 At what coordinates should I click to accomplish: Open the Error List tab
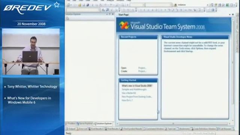[x=82, y=129]
